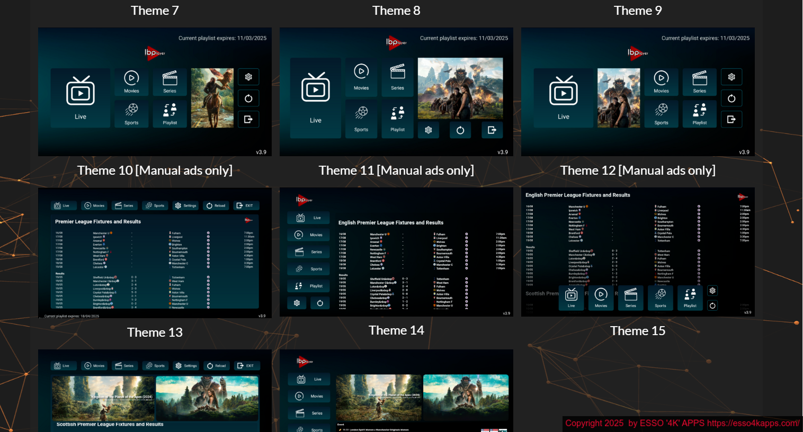Select Series in Theme 14 sidebar

coord(309,413)
